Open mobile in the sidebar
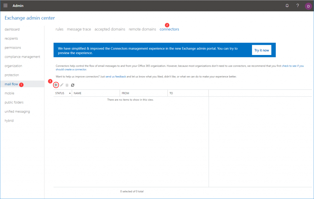The image size is (314, 199). (10, 93)
